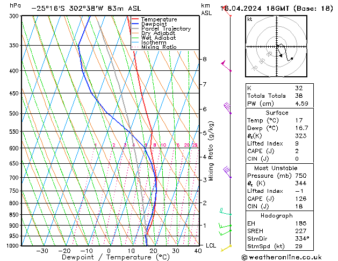Click the Most Unstable theta-e value 344

click(301, 184)
